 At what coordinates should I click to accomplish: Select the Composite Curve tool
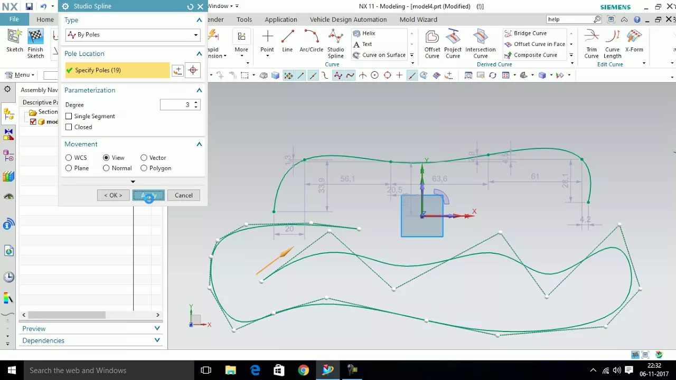531,55
